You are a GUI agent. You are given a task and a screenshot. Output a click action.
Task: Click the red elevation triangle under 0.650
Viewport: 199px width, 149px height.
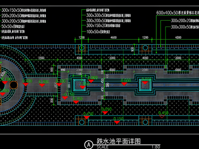145,83
